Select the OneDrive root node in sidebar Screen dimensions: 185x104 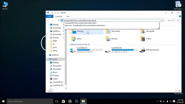[x=55, y=55]
